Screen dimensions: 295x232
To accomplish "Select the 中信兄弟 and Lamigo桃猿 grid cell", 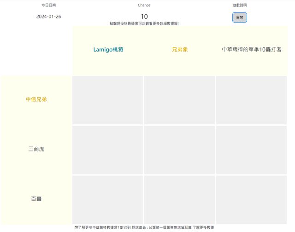I will pos(108,100).
